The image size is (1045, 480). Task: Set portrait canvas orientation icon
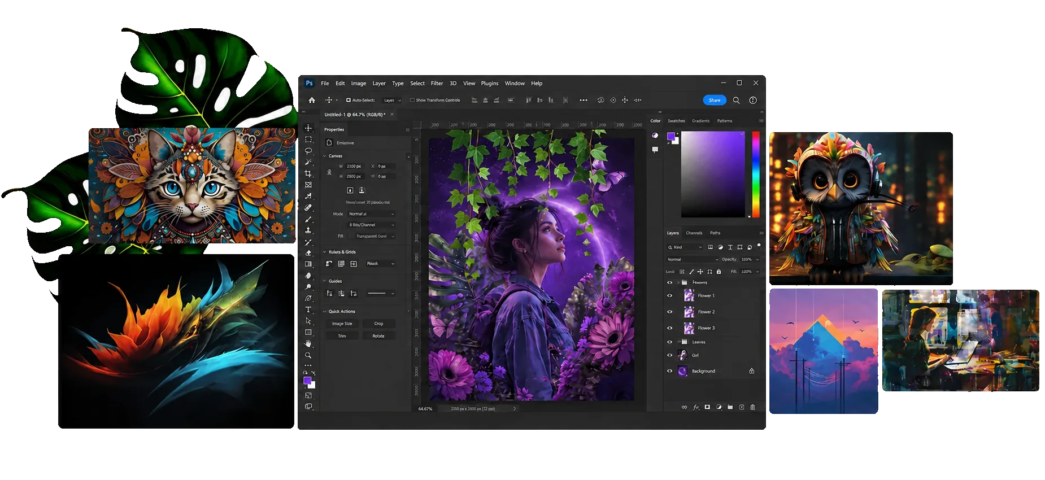[x=350, y=191]
